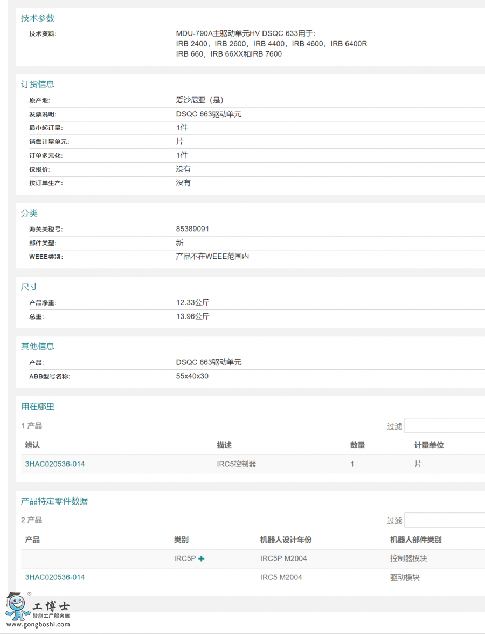Sort by the 机器人设计年份 column header

[x=286, y=540]
